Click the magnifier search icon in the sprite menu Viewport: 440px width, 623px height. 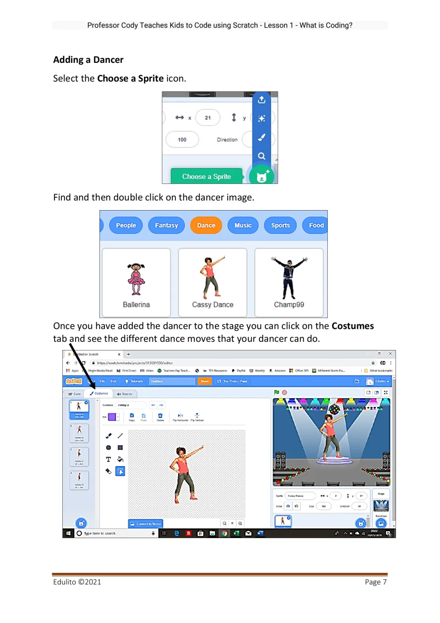tap(262, 156)
